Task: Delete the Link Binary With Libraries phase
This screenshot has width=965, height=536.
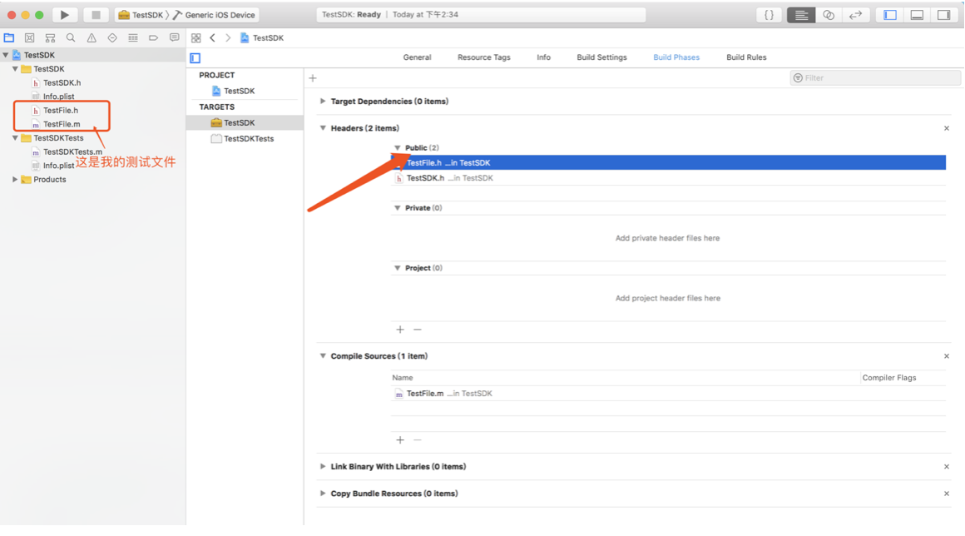Action: [947, 467]
